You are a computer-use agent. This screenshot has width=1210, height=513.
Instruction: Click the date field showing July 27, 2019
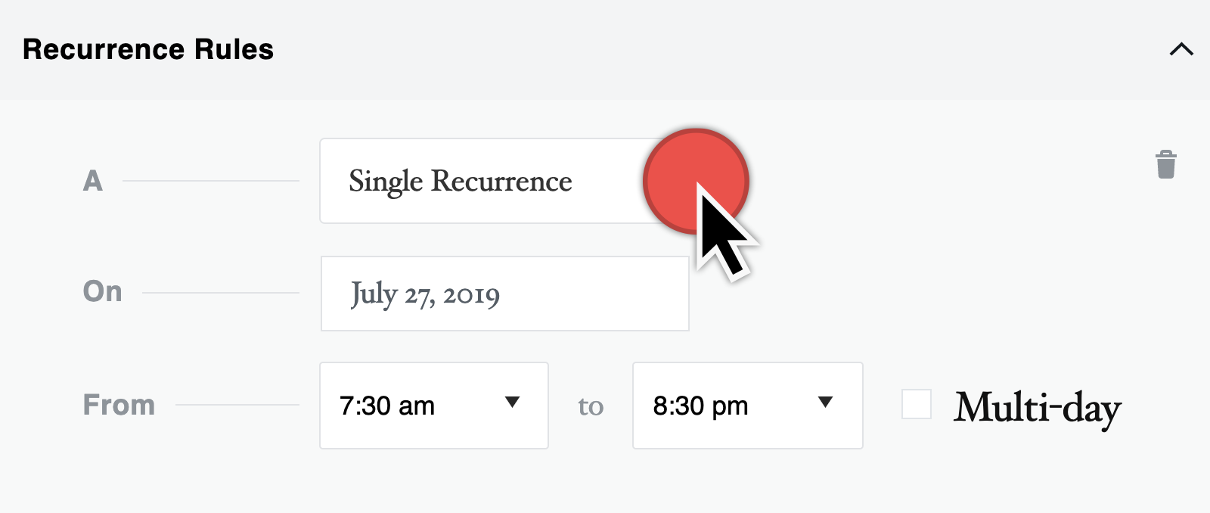click(x=505, y=294)
